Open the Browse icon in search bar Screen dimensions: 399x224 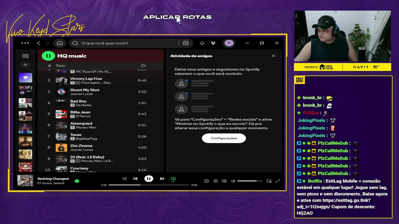click(186, 43)
